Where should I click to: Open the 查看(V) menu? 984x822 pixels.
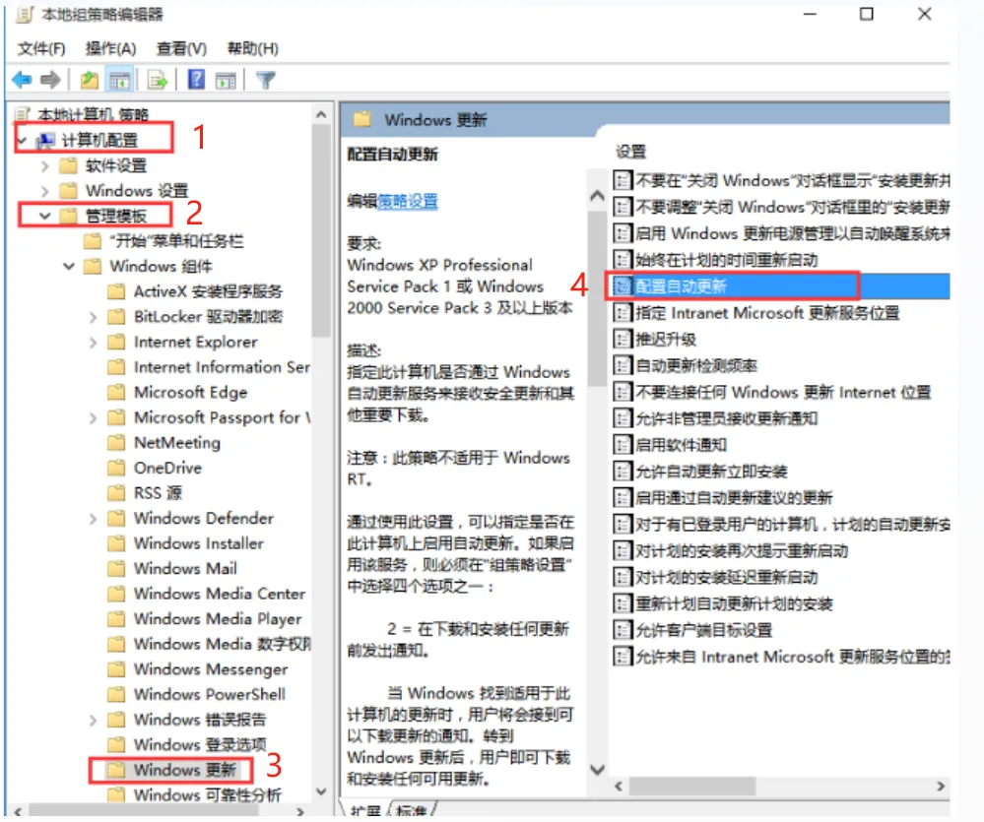tap(181, 48)
